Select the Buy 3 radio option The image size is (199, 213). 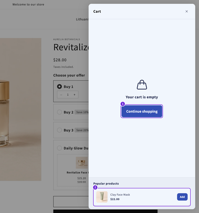coord(59,130)
